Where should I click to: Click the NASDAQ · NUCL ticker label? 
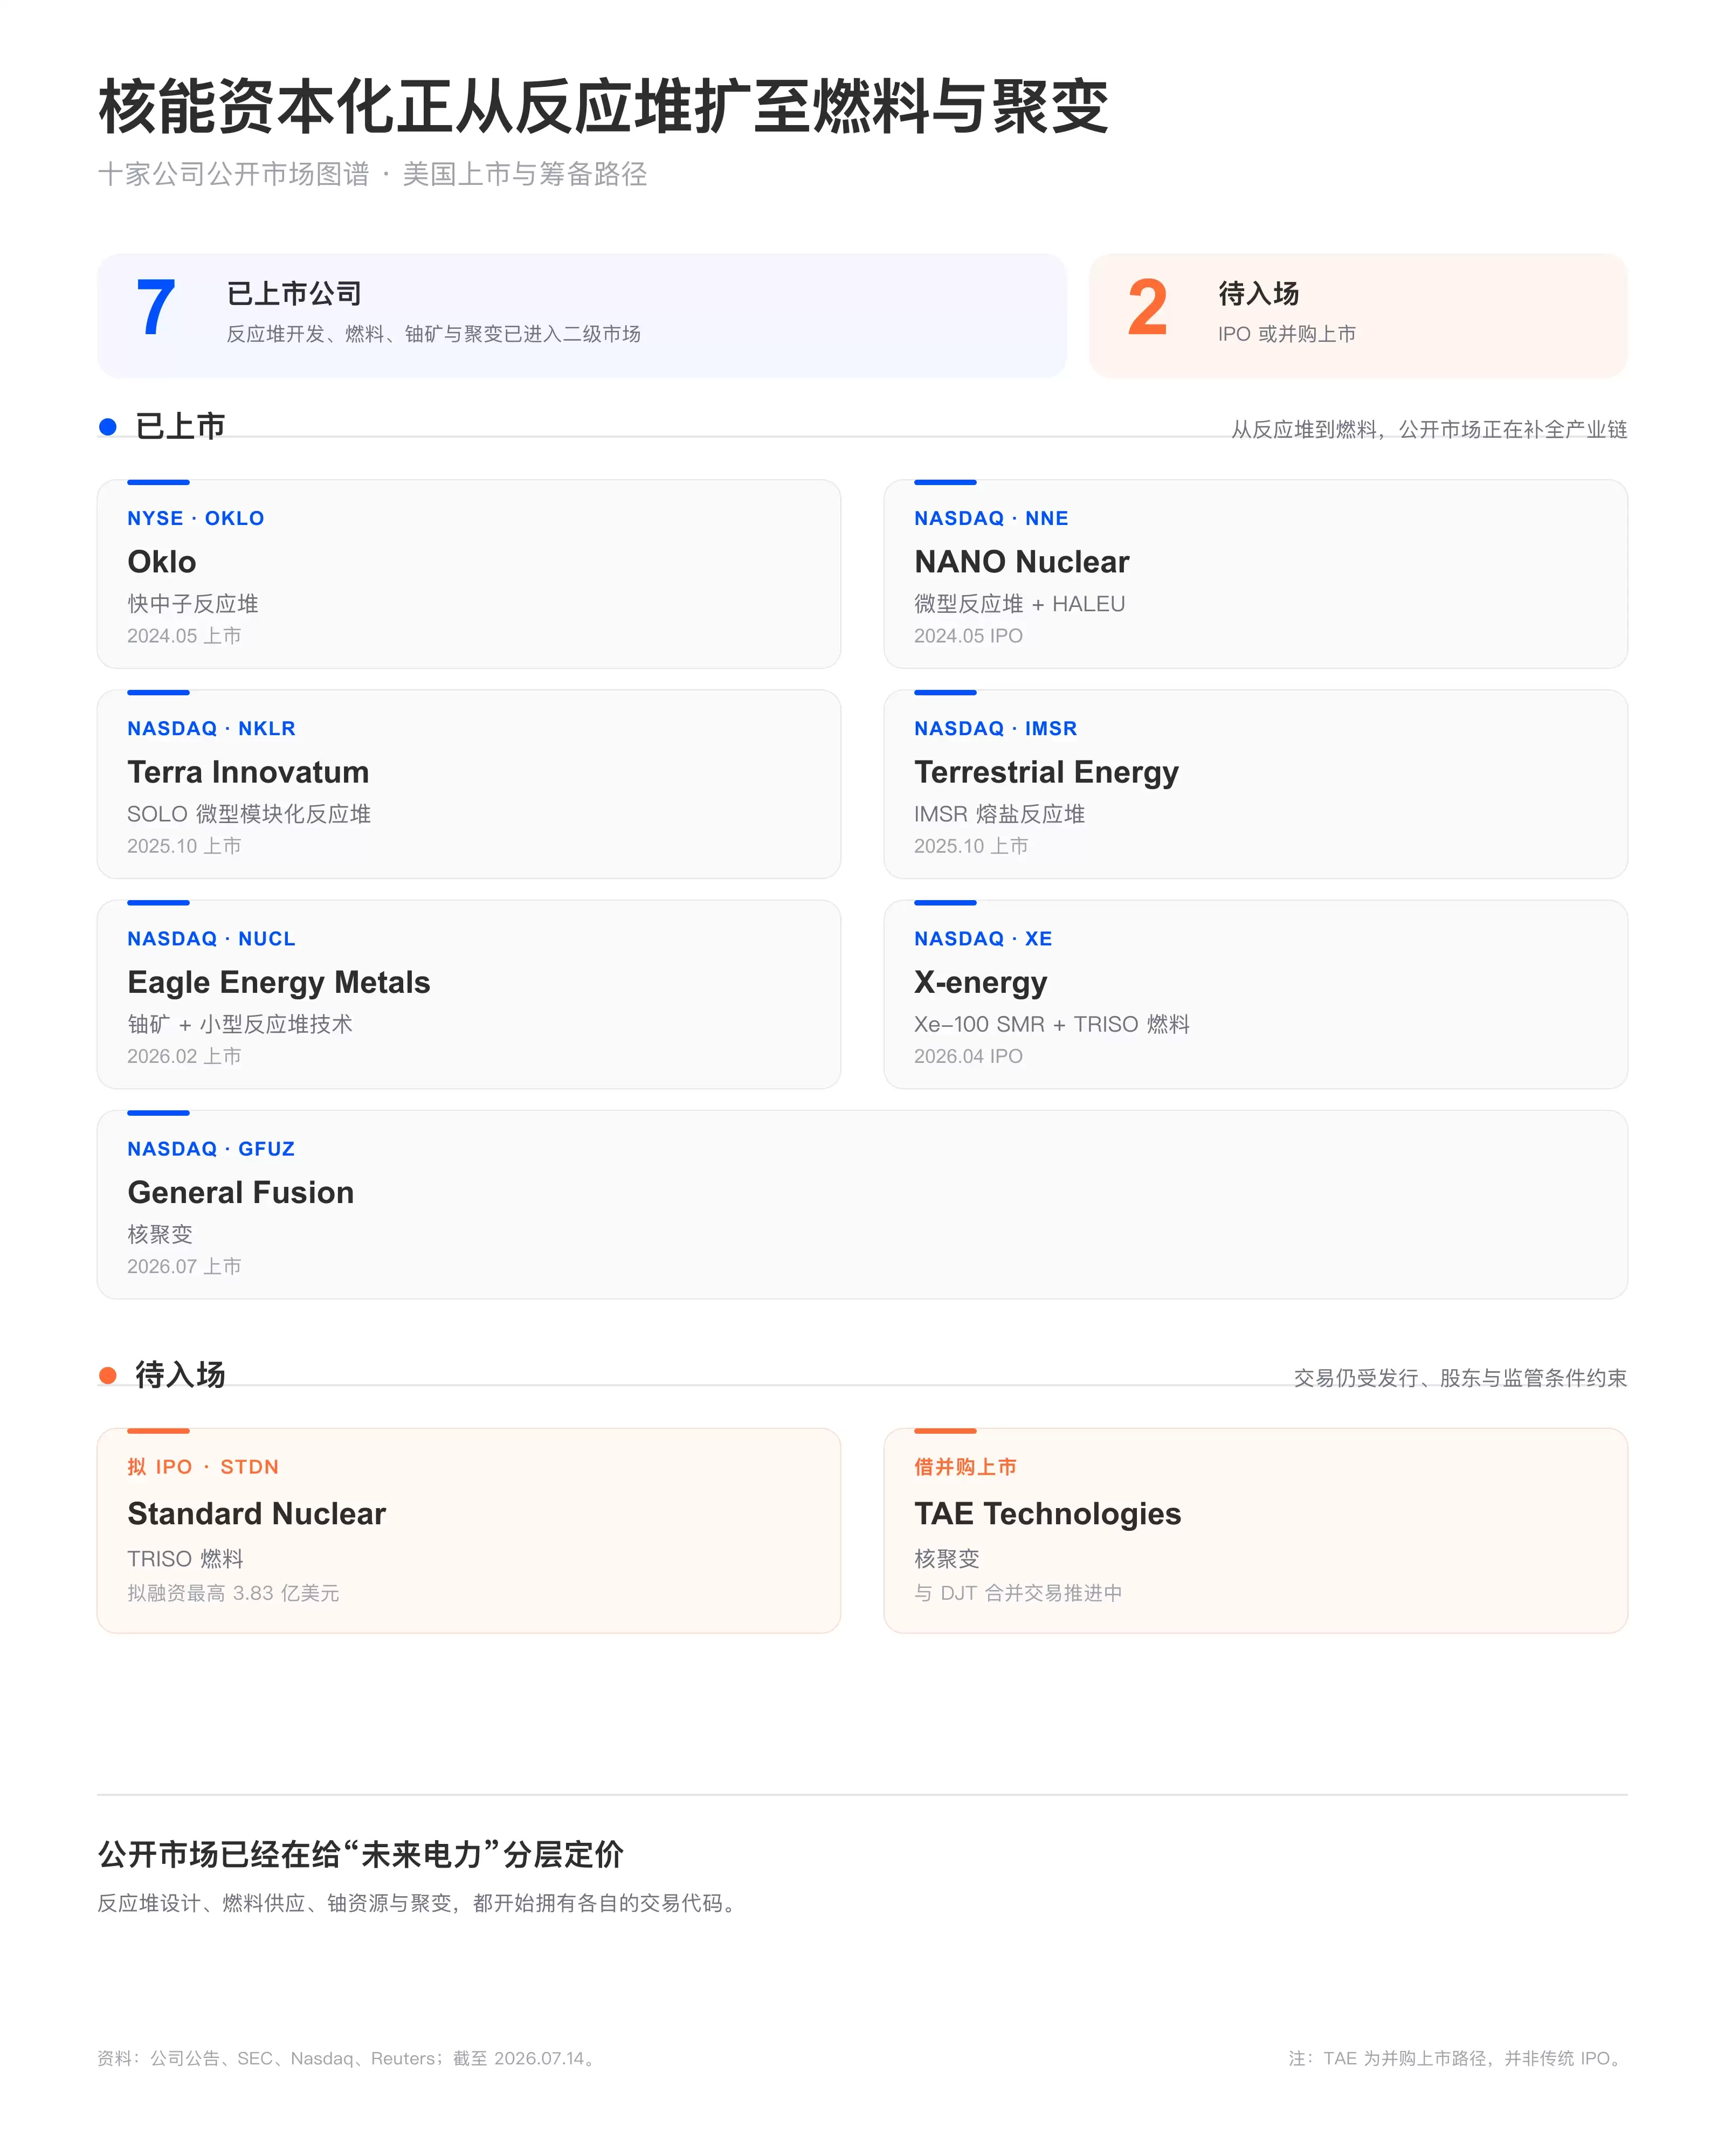[x=211, y=938]
